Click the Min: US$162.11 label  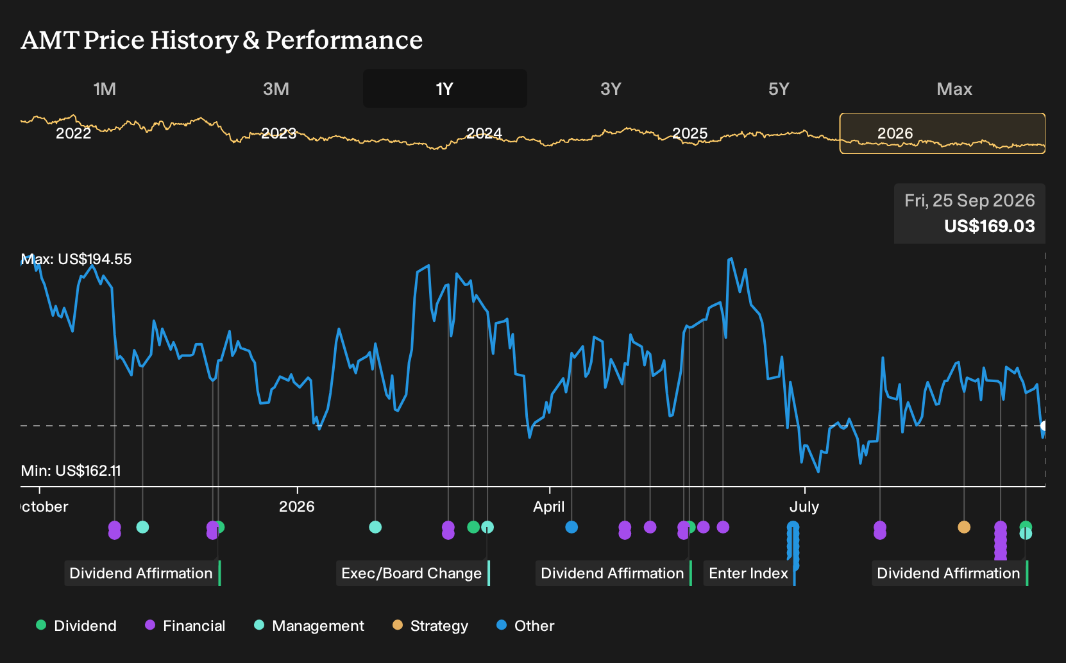pos(71,471)
